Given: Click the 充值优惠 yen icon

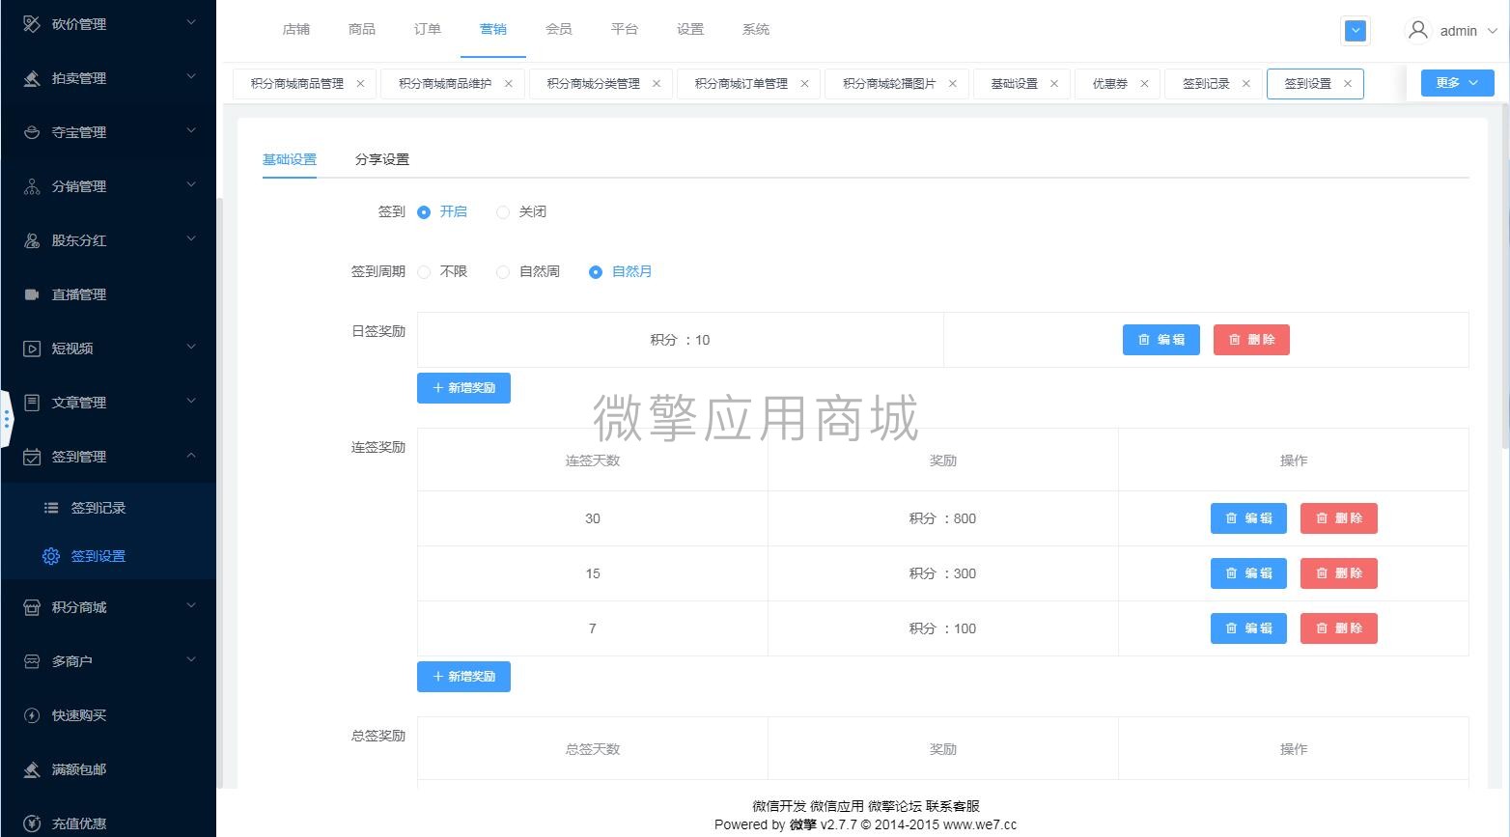Looking at the screenshot, I should [x=32, y=823].
